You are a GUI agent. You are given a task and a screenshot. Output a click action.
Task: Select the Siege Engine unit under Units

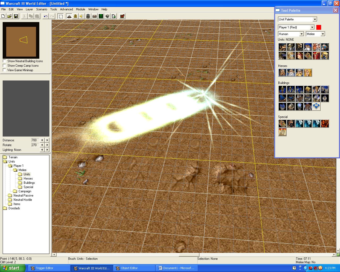click(308, 56)
